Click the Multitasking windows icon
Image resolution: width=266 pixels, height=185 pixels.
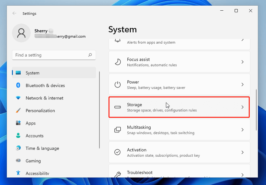117,130
